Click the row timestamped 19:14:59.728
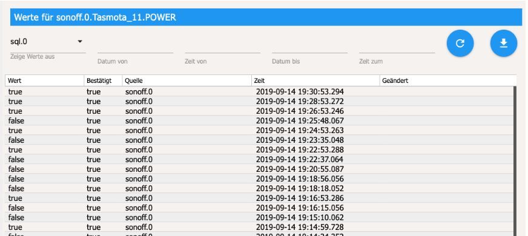Viewport: 528px width, 236px height. click(259, 228)
